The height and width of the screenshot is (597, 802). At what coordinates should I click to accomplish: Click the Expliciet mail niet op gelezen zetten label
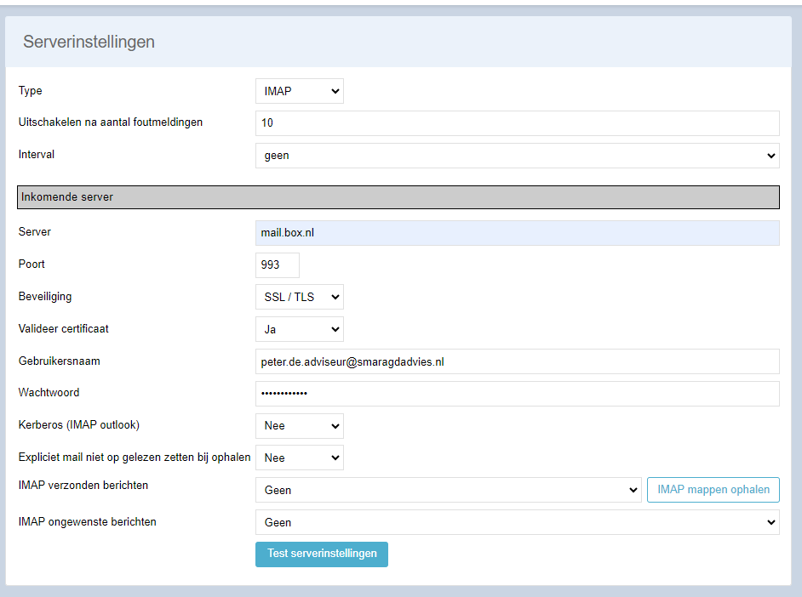click(135, 457)
